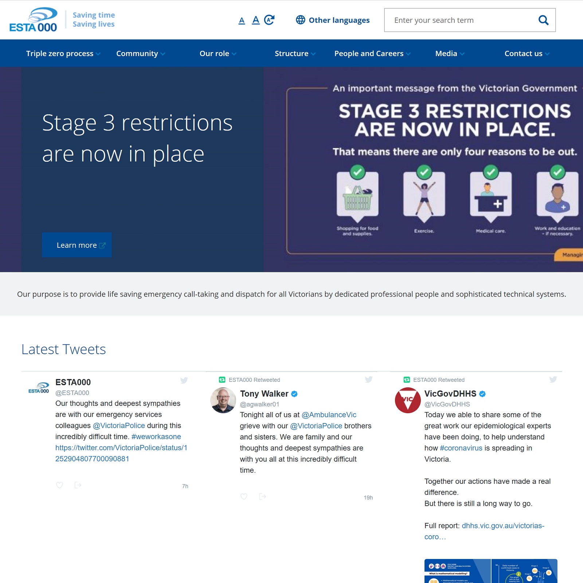The height and width of the screenshot is (583, 583).
Task: Click the #coronavirus hashtag
Action: 461,448
